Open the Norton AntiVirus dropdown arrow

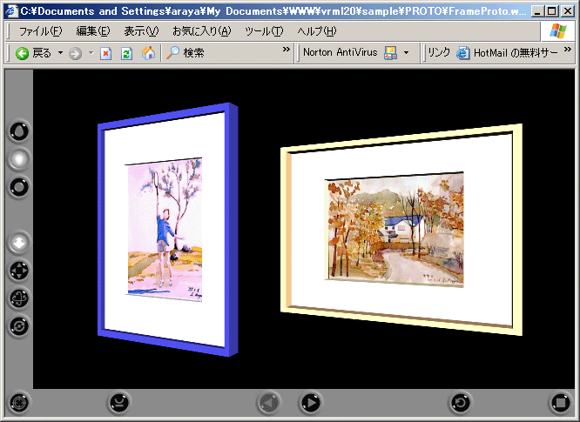406,53
